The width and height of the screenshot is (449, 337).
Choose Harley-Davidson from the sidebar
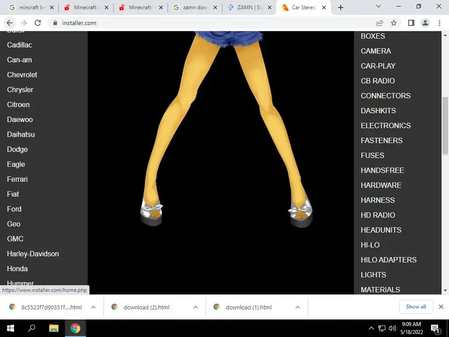(33, 254)
